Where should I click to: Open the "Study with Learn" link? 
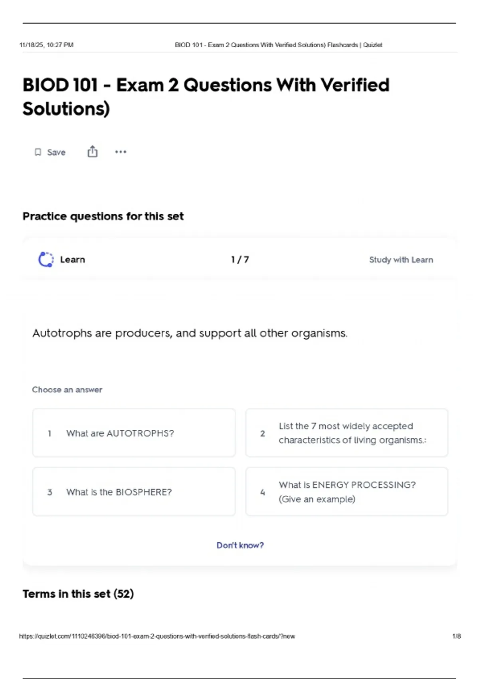coord(401,260)
